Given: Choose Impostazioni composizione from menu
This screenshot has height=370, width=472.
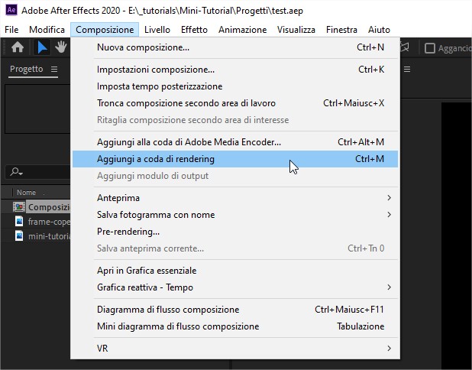Looking at the screenshot, I should click(x=155, y=70).
